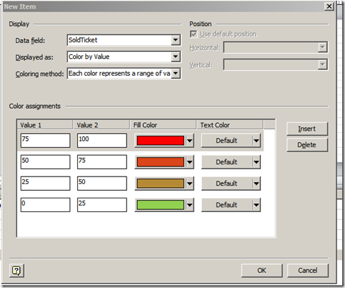Viewport: 345px width, 288px height.
Task: Click the Cancel button
Action: (x=307, y=271)
